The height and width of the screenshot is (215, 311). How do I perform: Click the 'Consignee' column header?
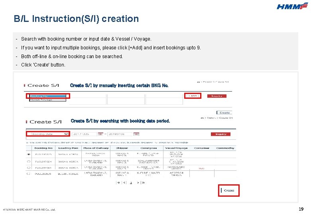[148, 148]
